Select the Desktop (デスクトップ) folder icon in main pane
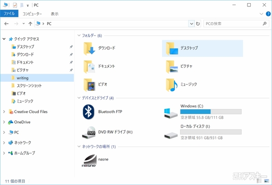 click(x=172, y=49)
